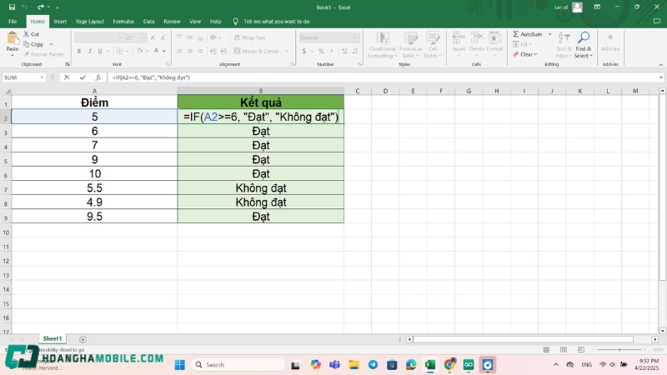Open File Explorer from the taskbar
This screenshot has width=667, height=375.
(354, 365)
